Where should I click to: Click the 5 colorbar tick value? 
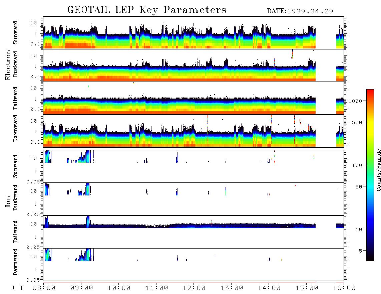[x=361, y=251]
